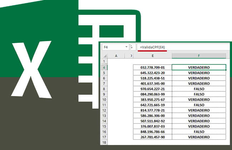This screenshot has width=232, height=150.
Task: Select row 8 header
Action: 104,89
